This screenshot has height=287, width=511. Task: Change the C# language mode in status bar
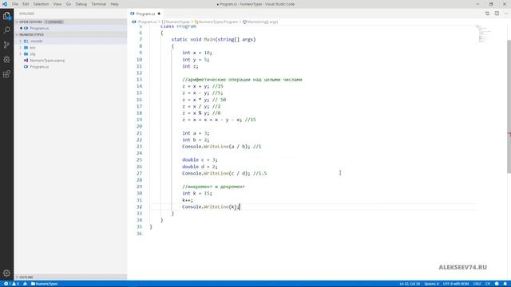click(488, 284)
